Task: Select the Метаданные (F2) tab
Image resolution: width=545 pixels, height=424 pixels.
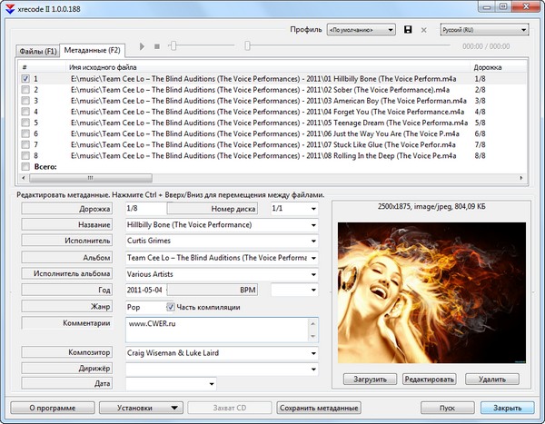Action: [x=92, y=50]
